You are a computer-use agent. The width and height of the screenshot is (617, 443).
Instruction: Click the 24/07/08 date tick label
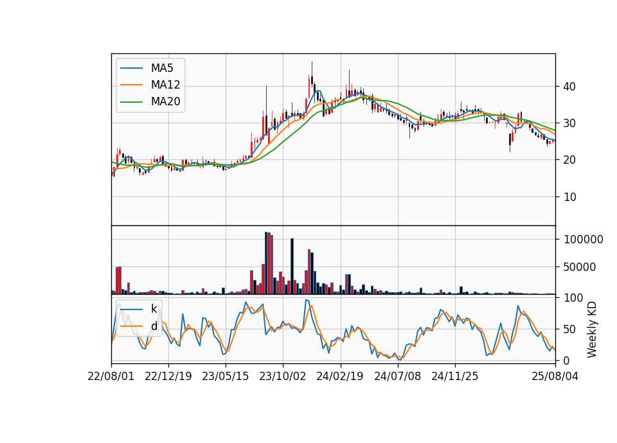(x=397, y=376)
